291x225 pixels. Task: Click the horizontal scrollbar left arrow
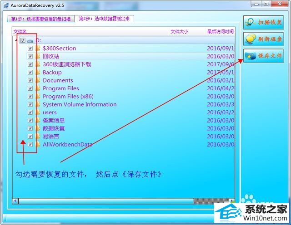coord(15,201)
